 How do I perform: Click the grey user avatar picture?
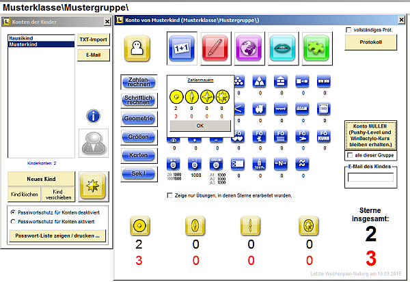click(94, 143)
